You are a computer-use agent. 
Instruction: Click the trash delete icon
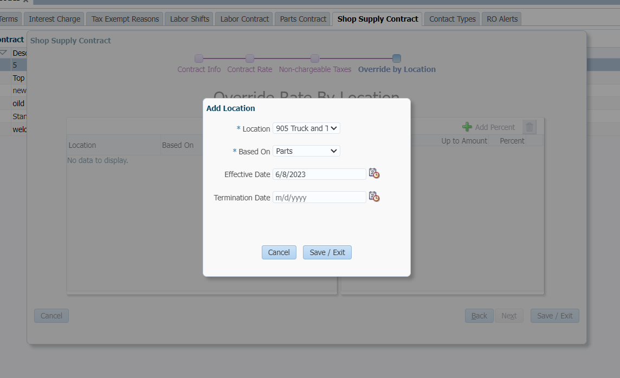529,127
